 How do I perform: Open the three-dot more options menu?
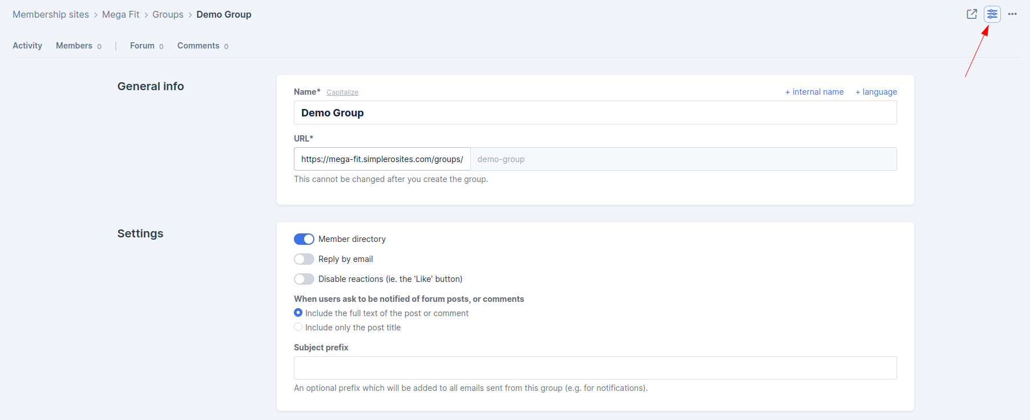[1012, 14]
